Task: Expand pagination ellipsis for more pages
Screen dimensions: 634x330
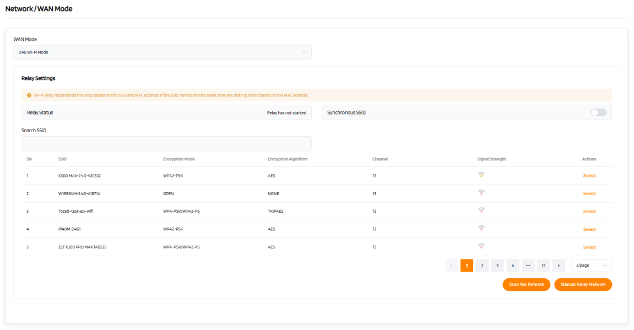Action: [x=528, y=266]
